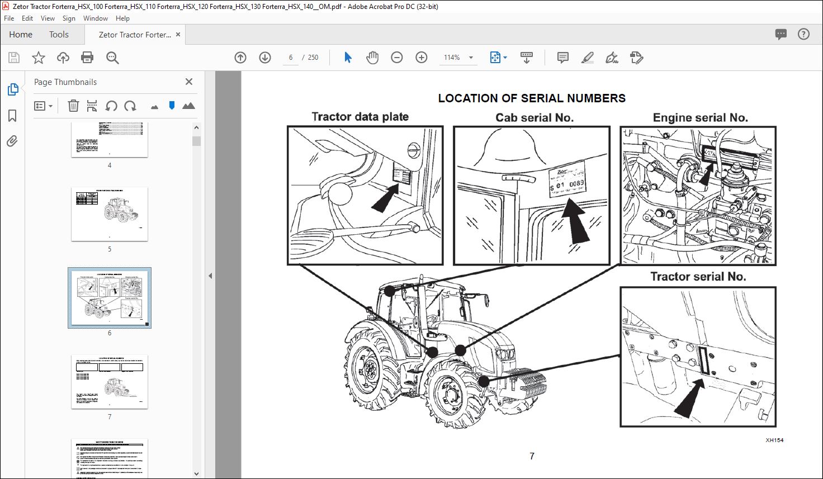
Task: Open the Help menu
Action: point(122,18)
